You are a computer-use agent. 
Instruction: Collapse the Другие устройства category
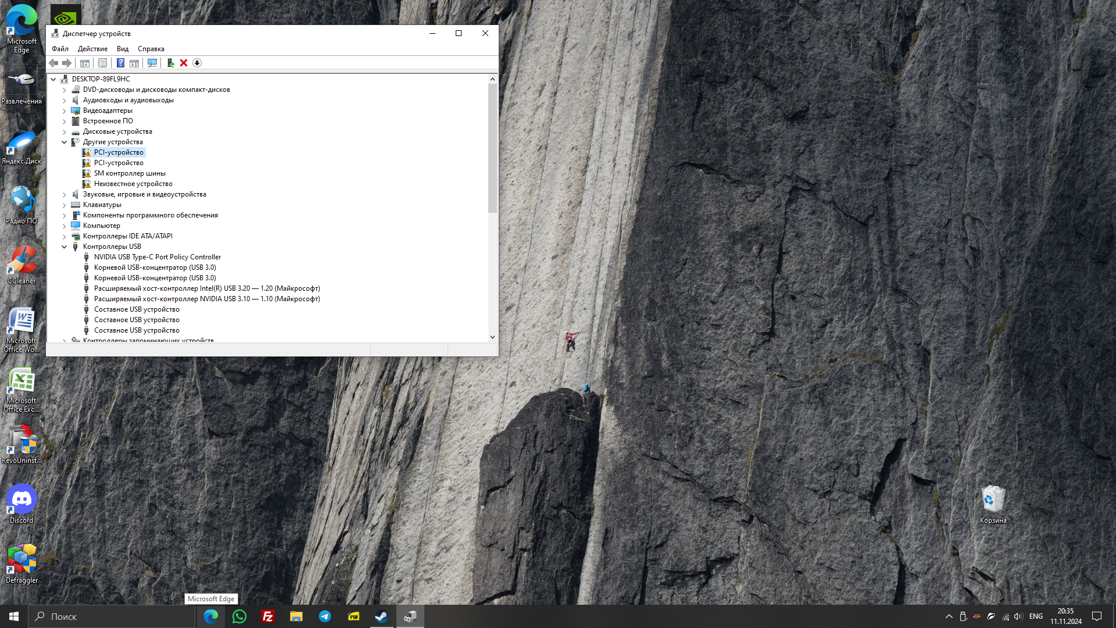point(65,142)
